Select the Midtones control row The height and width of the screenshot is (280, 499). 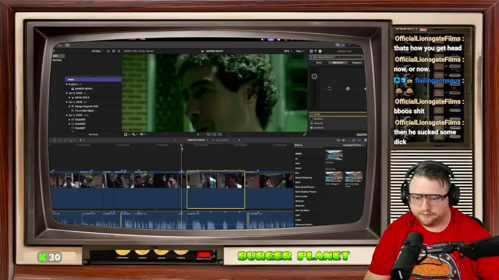(338, 123)
